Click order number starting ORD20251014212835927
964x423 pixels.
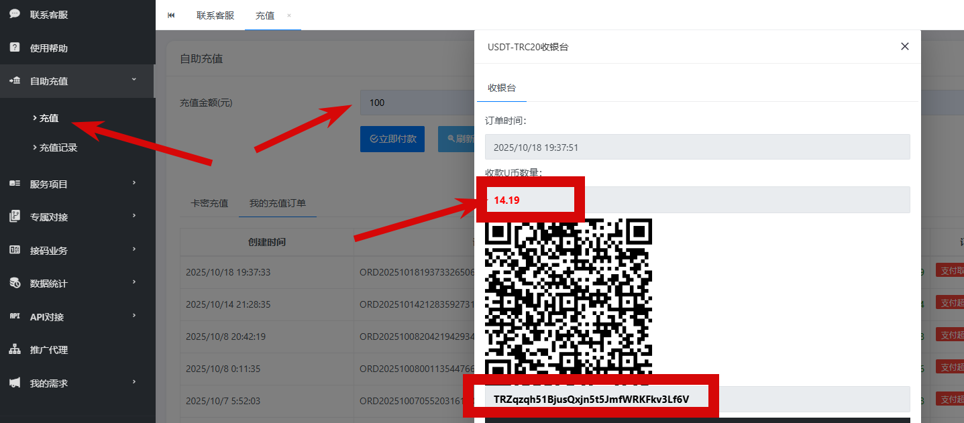click(x=417, y=304)
